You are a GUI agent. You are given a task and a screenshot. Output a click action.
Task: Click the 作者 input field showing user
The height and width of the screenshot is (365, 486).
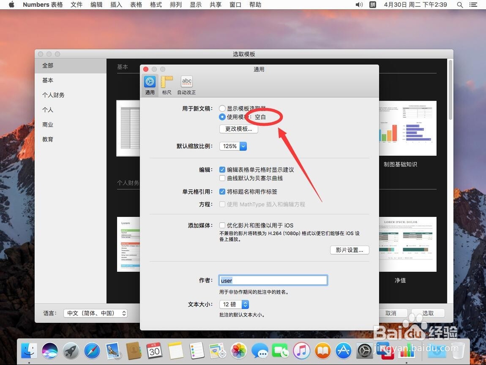273,280
